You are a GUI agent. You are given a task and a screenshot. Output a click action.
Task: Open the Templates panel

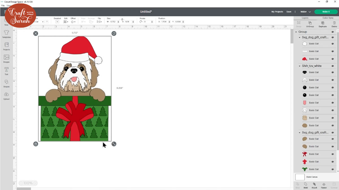coord(6,34)
